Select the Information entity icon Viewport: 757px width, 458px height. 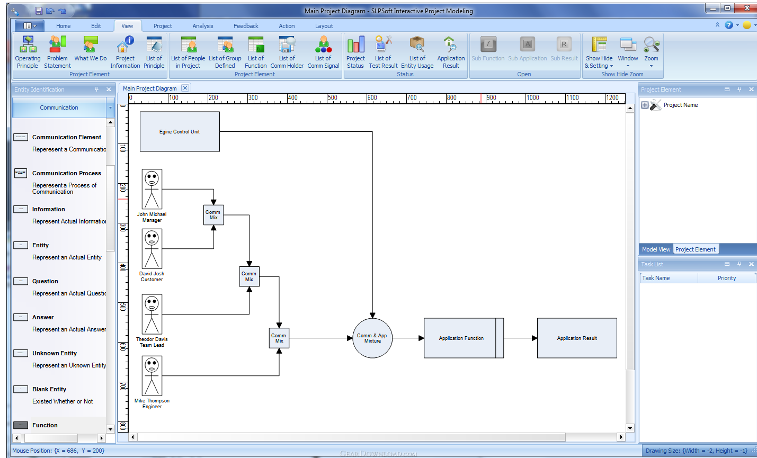click(21, 209)
